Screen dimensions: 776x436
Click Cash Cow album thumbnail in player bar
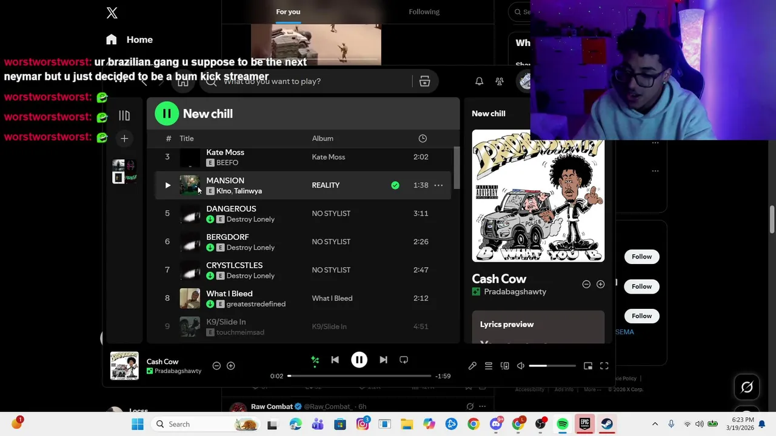[124, 366]
